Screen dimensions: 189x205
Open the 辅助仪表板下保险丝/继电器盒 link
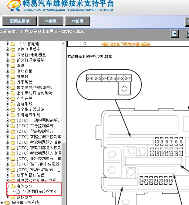coord(126,44)
